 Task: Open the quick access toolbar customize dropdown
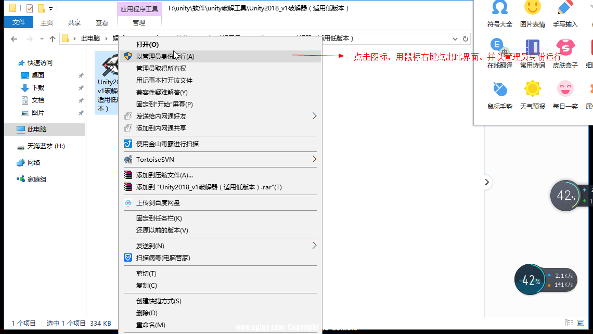pyautogui.click(x=50, y=8)
